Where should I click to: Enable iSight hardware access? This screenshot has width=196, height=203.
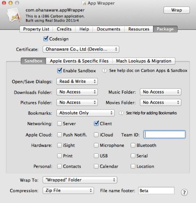tap(59, 145)
